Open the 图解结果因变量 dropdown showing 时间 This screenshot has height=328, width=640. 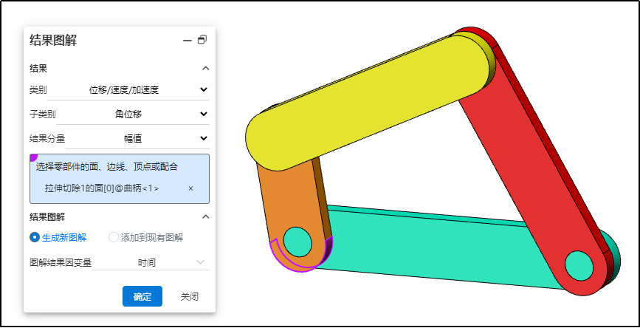tap(201, 262)
